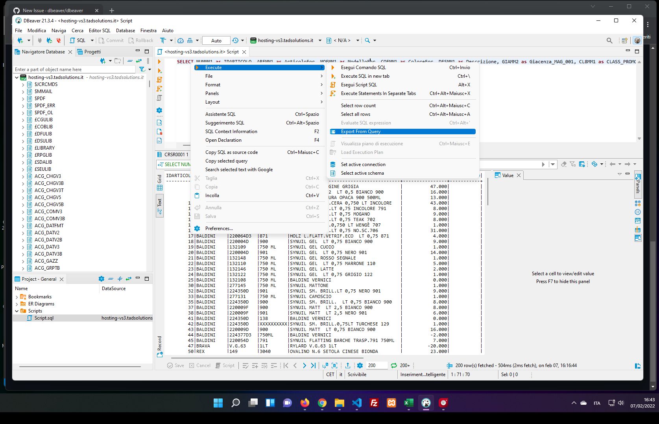Close the Navigatore Database tab
Image resolution: width=659 pixels, height=424 pixels.
coord(70,52)
